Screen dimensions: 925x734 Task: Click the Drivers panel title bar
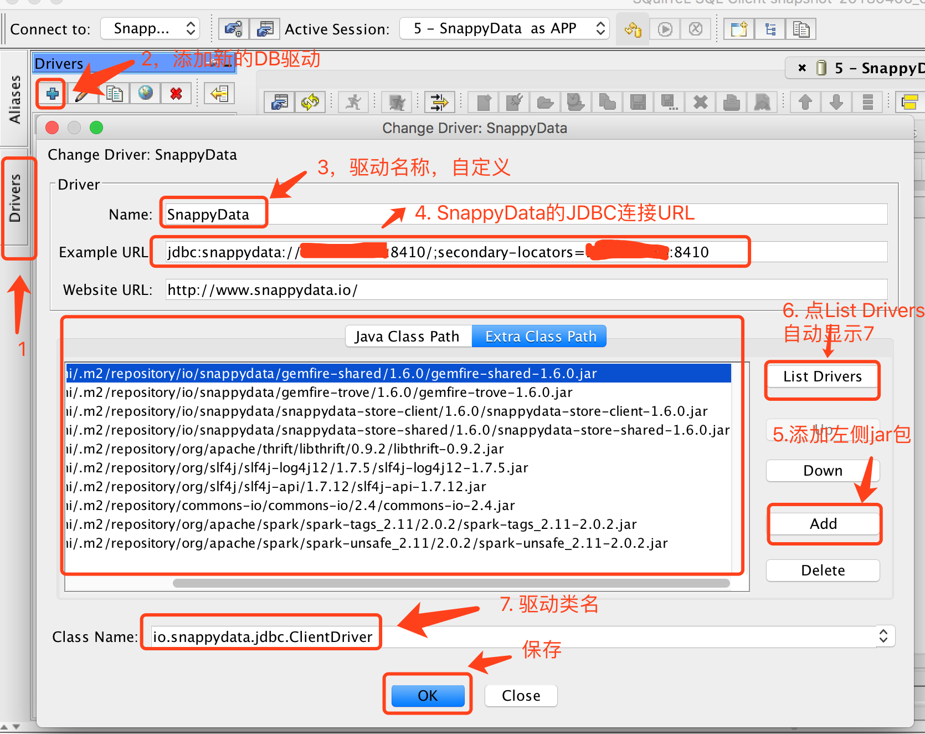pos(134,63)
